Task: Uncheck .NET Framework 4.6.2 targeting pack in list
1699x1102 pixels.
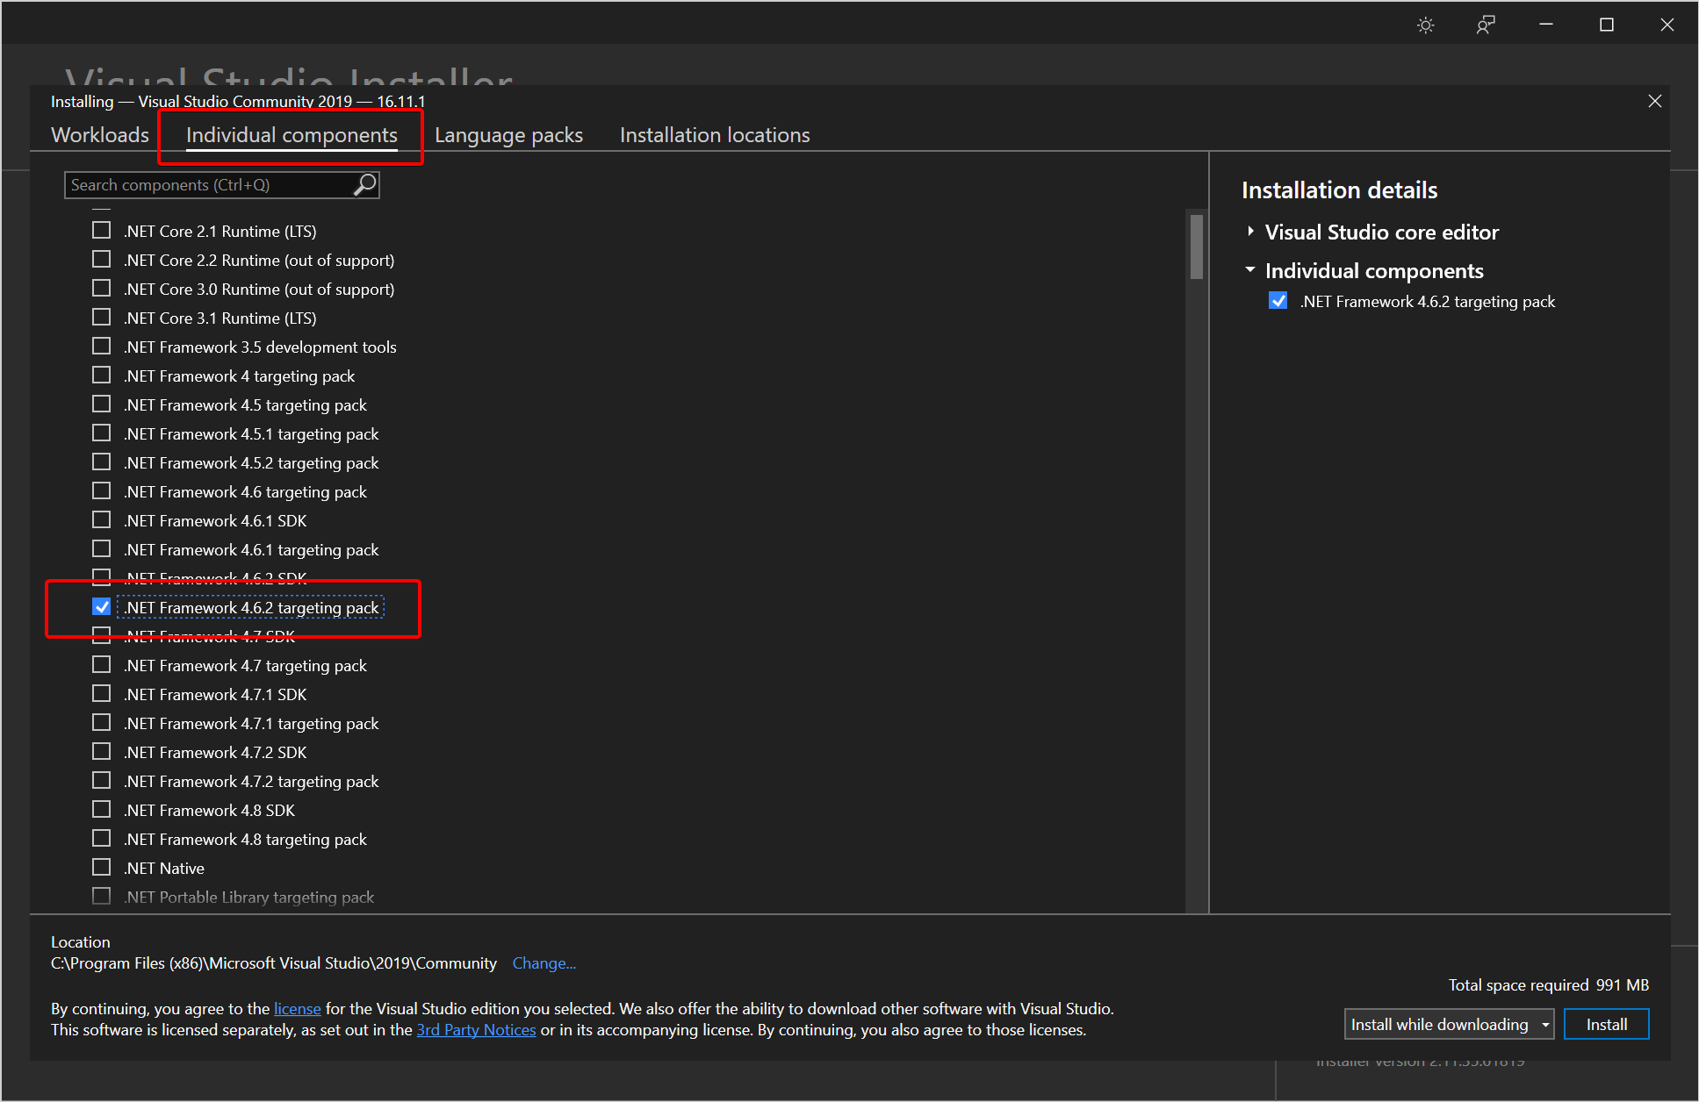Action: point(102,607)
